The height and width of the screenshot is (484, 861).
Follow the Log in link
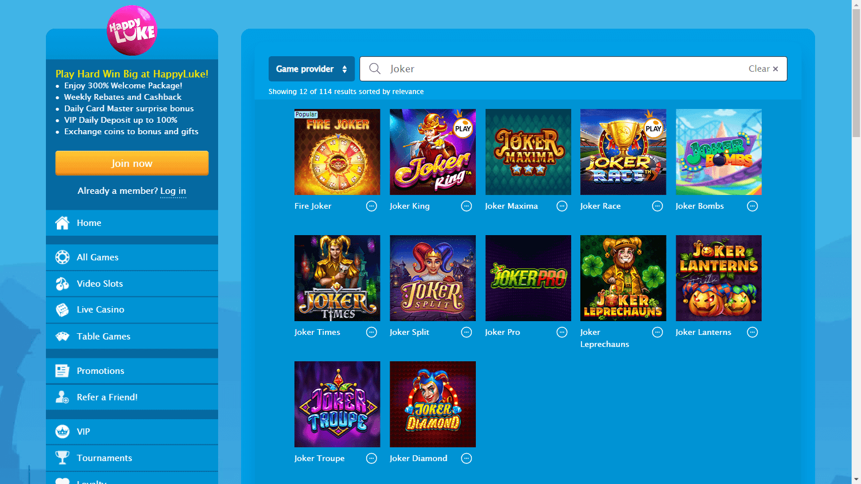pos(173,191)
